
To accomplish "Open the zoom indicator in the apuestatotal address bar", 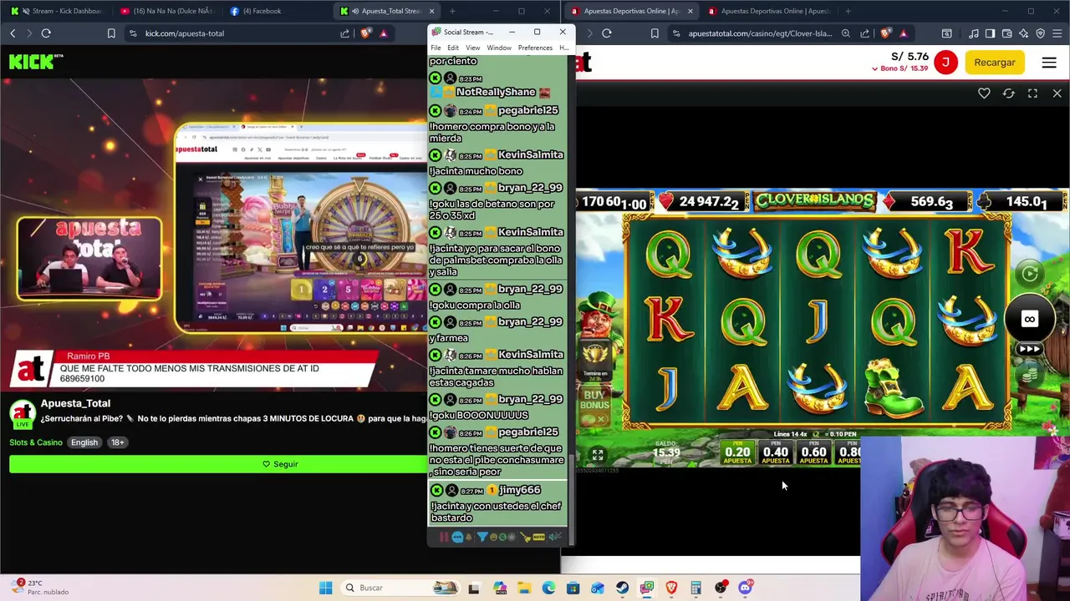I will [846, 33].
